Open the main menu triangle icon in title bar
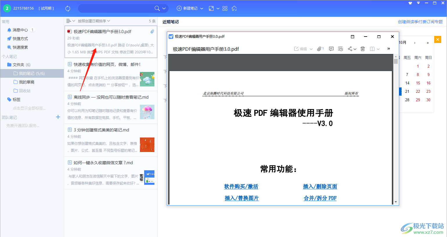 coord(418,3)
